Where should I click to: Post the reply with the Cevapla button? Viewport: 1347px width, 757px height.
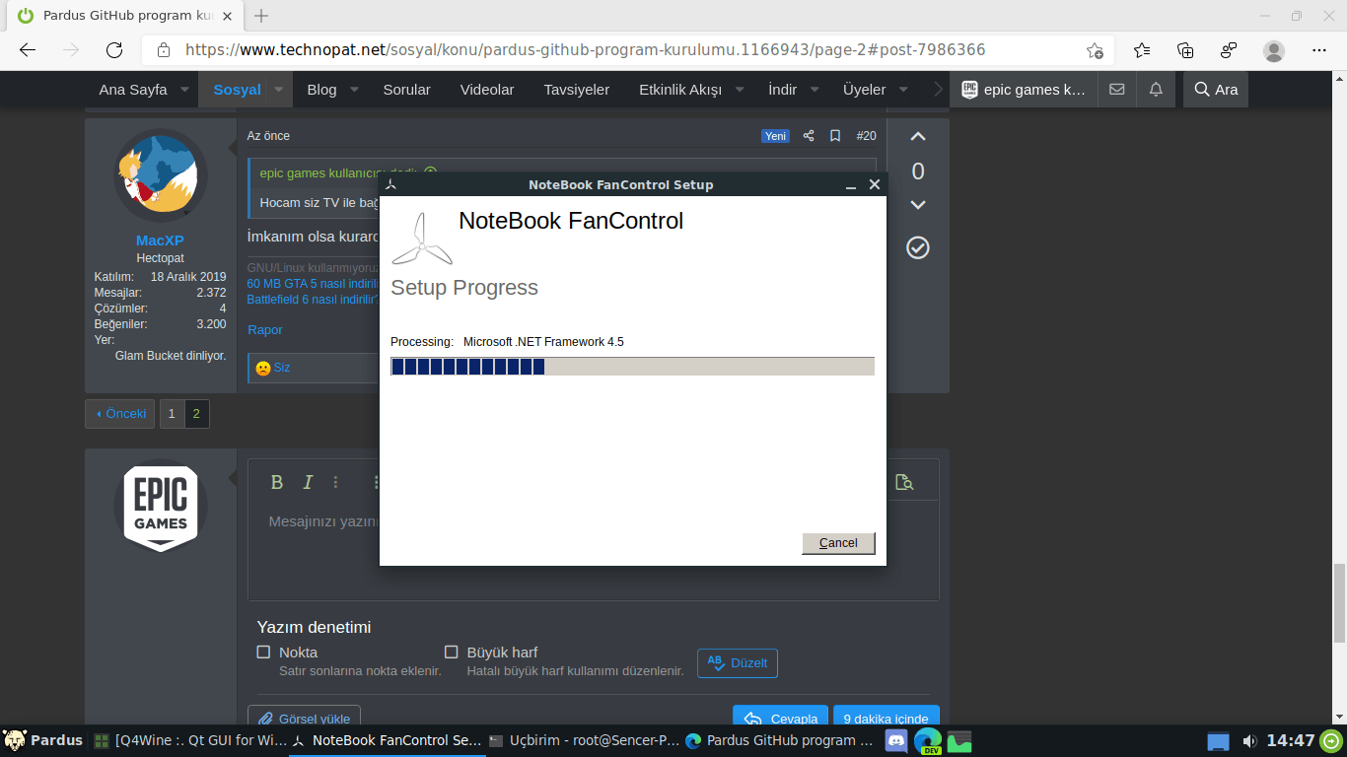pyautogui.click(x=781, y=718)
